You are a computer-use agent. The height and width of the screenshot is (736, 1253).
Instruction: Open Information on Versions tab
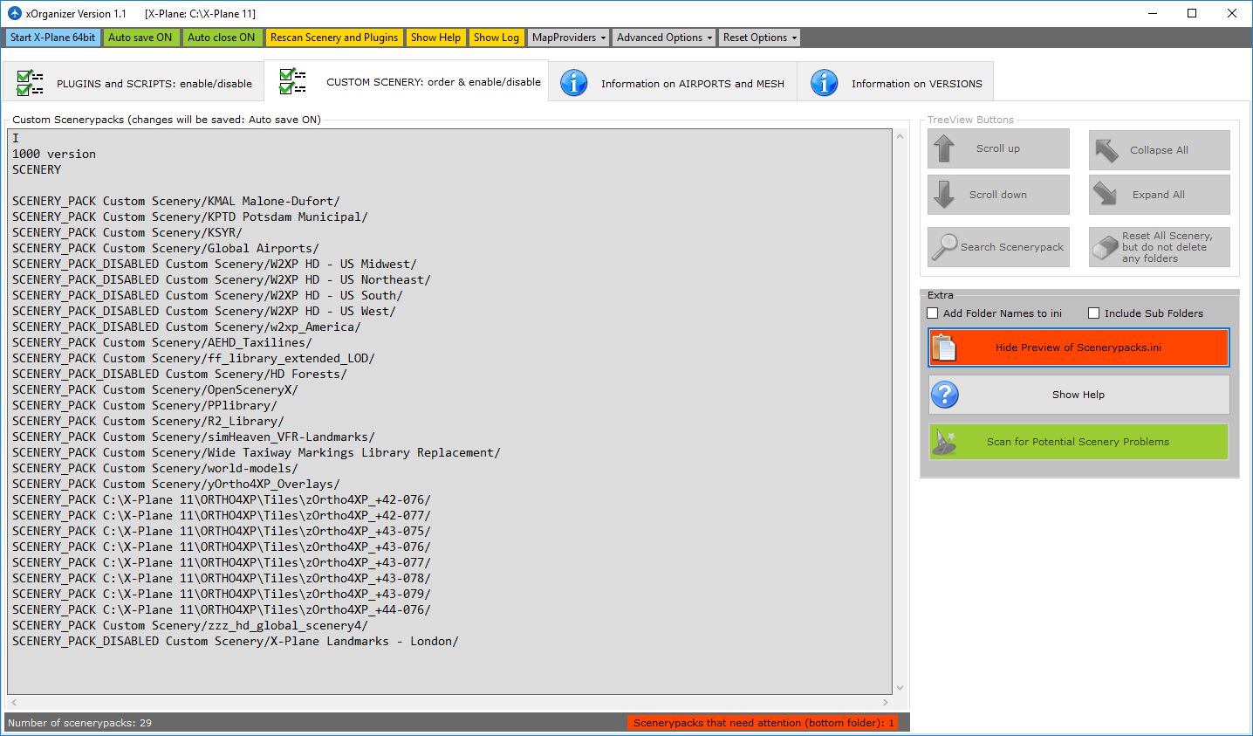[895, 83]
